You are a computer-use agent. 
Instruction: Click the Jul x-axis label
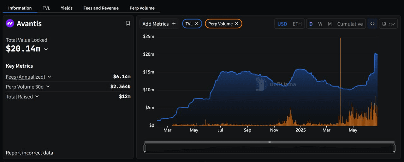click(220, 130)
